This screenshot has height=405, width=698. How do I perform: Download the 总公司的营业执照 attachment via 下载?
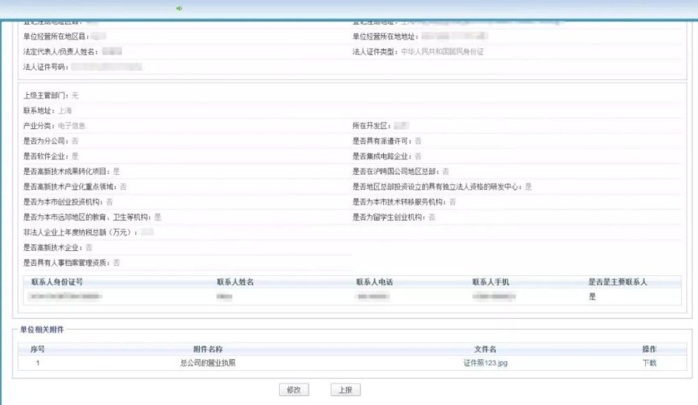649,362
